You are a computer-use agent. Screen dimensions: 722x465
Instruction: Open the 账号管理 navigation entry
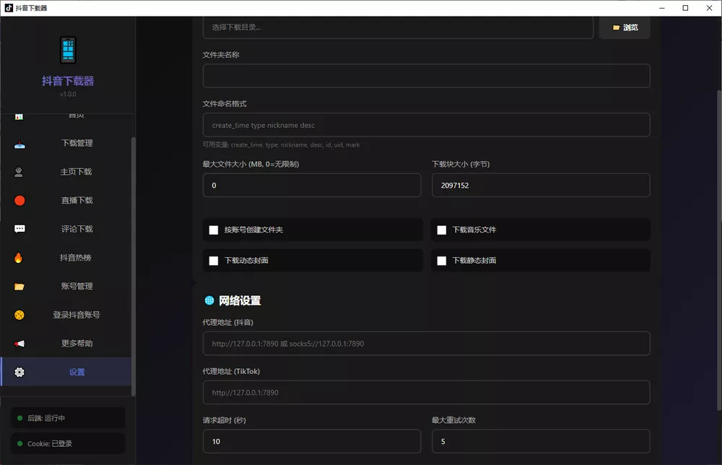click(x=78, y=286)
